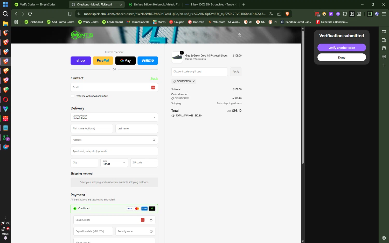
Task: Focus the Discount code or gift card field
Action: 199,72
